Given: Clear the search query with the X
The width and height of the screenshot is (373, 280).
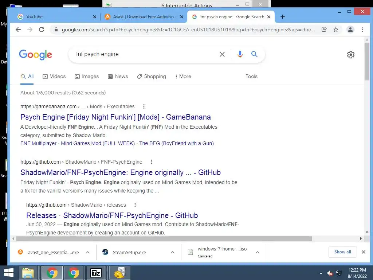Looking at the screenshot, I should point(222,54).
